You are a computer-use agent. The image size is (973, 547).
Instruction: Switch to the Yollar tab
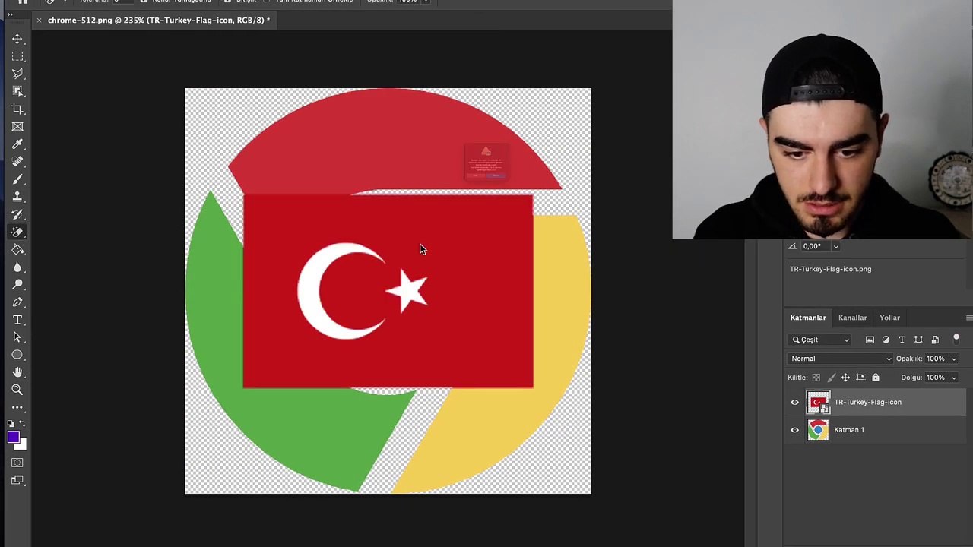click(889, 318)
